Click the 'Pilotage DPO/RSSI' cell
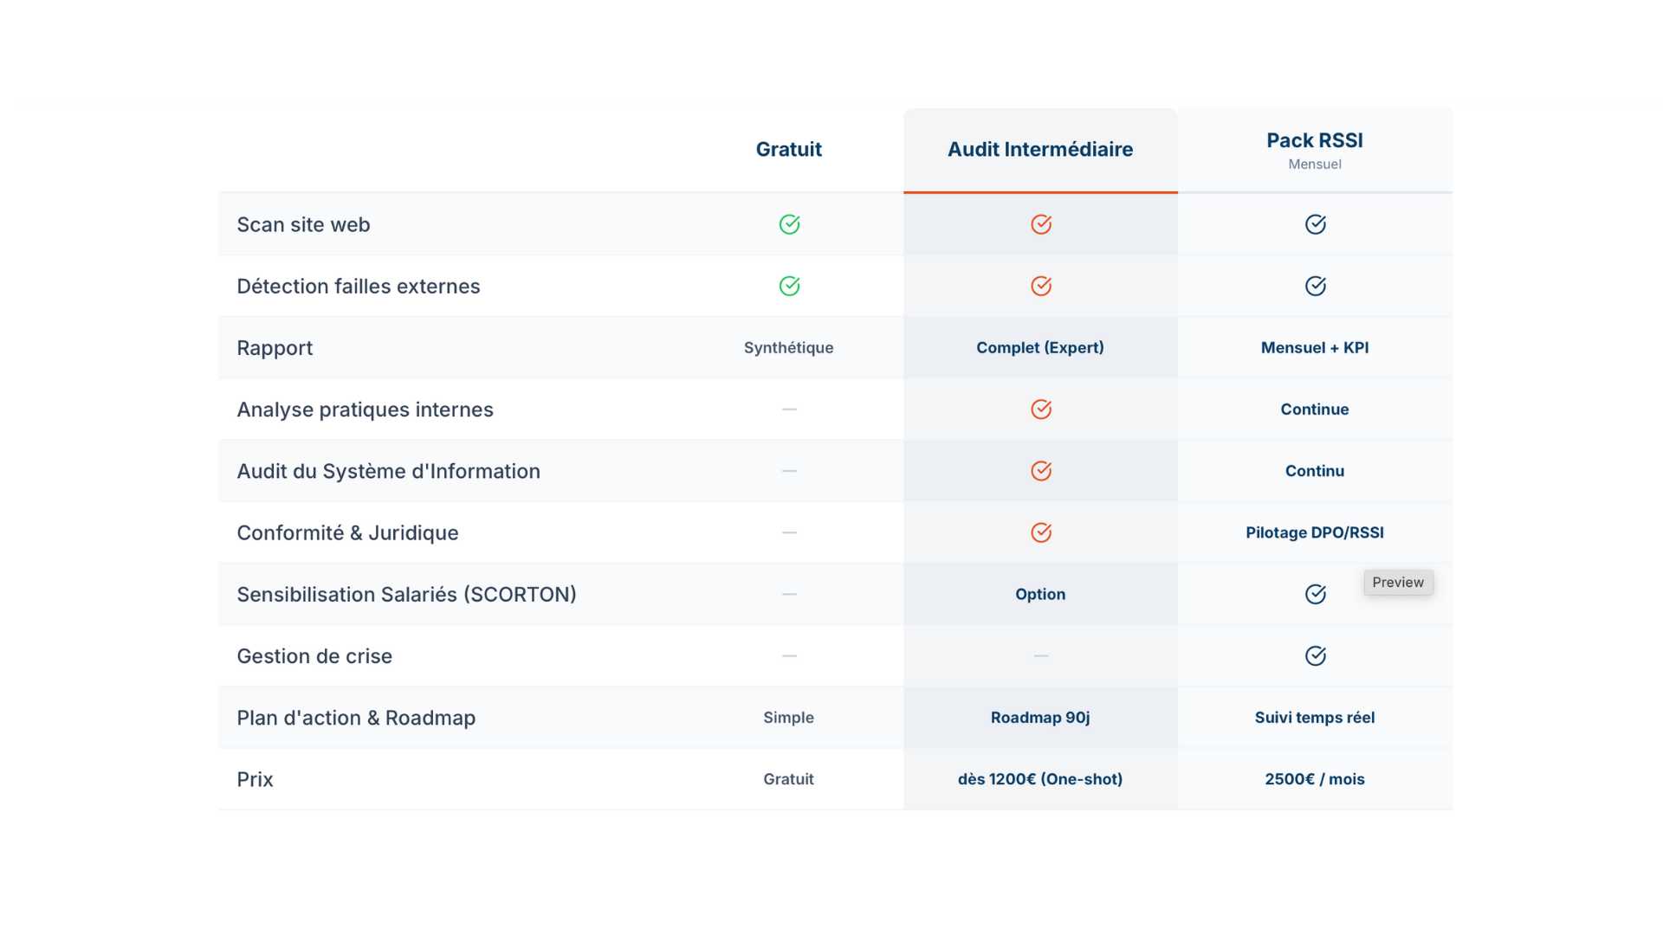The image size is (1663, 935). pos(1314,532)
